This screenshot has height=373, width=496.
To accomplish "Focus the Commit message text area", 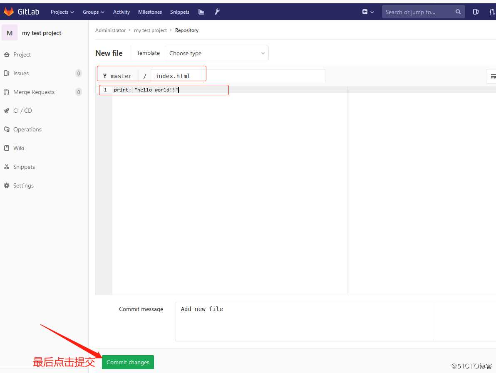I will pyautogui.click(x=336, y=321).
